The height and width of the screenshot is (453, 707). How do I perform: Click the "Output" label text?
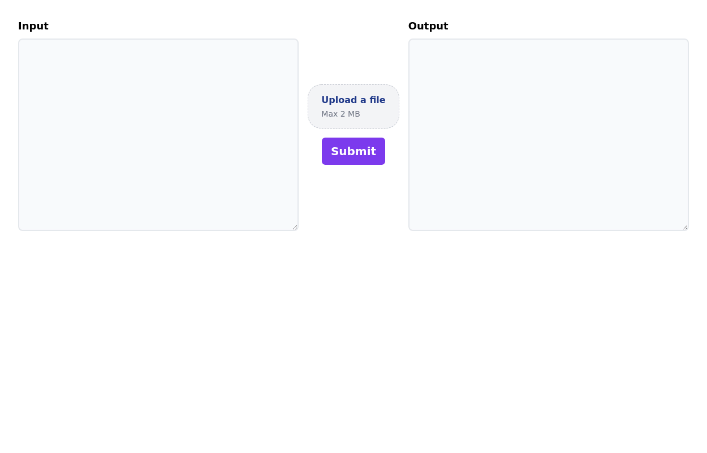(x=428, y=26)
